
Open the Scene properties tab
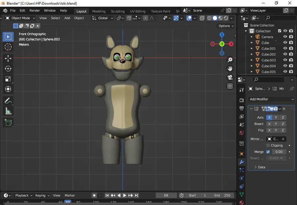point(242,125)
